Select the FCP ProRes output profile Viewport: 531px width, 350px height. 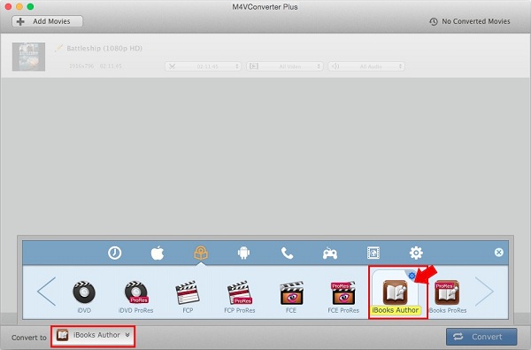[240, 297]
